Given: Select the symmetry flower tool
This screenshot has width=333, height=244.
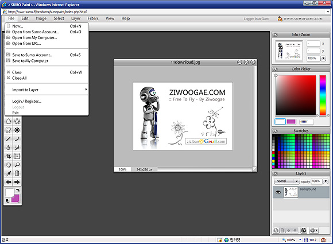Looking at the screenshot, I should tap(17, 130).
